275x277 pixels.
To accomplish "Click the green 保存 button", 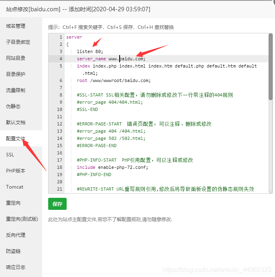I will click(x=57, y=204).
